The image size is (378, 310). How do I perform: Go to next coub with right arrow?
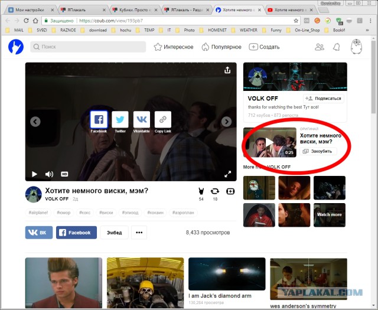pyautogui.click(x=226, y=122)
